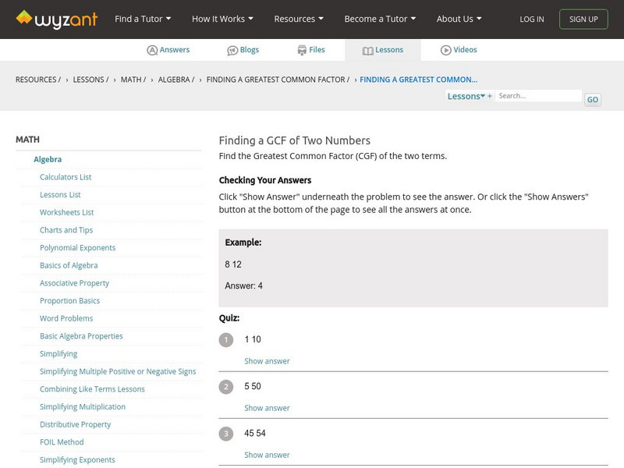The width and height of the screenshot is (624, 468).
Task: Open the Blogs speech bubble icon
Action: 232,50
